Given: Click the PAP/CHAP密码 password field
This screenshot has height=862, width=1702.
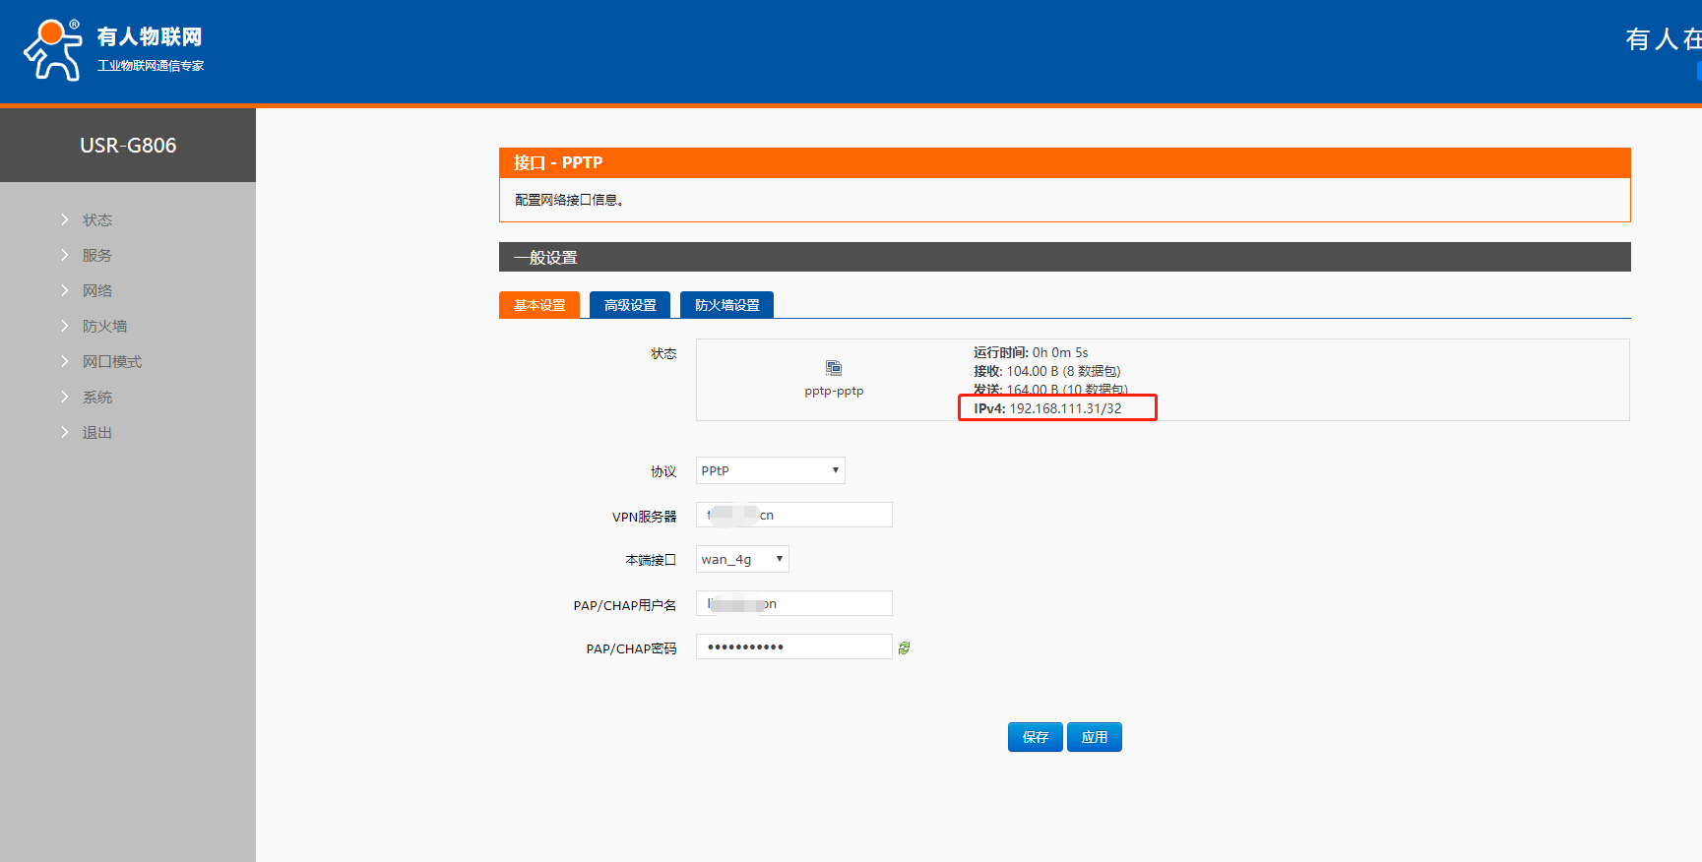Looking at the screenshot, I should point(793,646).
